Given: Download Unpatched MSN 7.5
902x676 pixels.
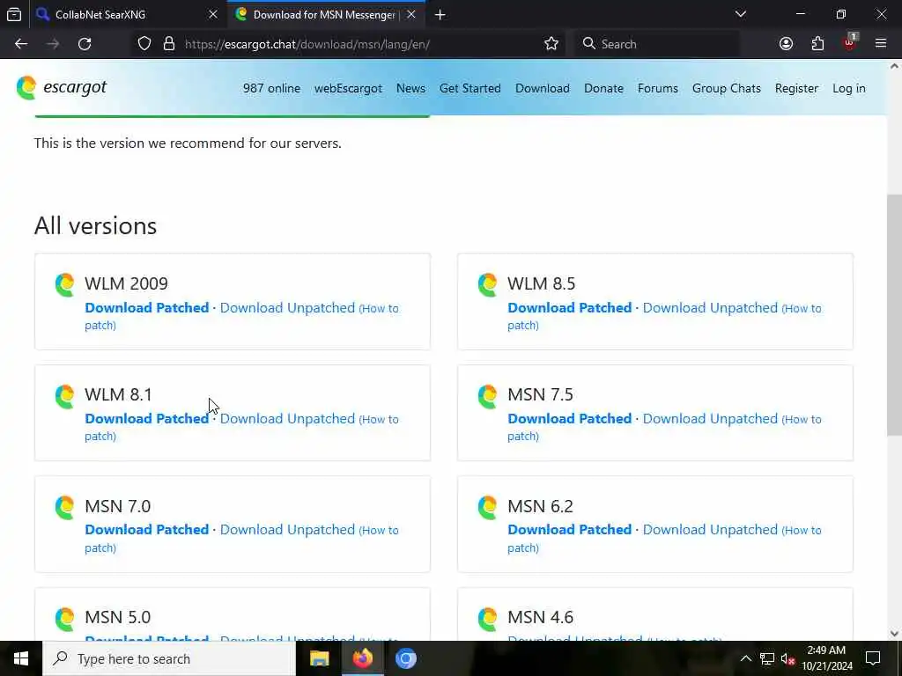Looking at the screenshot, I should pyautogui.click(x=711, y=418).
